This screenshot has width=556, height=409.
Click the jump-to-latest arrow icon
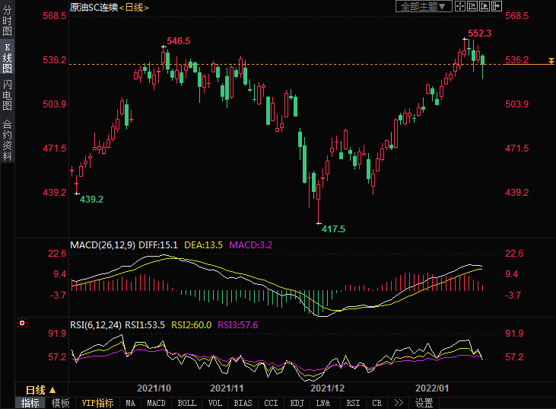tap(496, 6)
